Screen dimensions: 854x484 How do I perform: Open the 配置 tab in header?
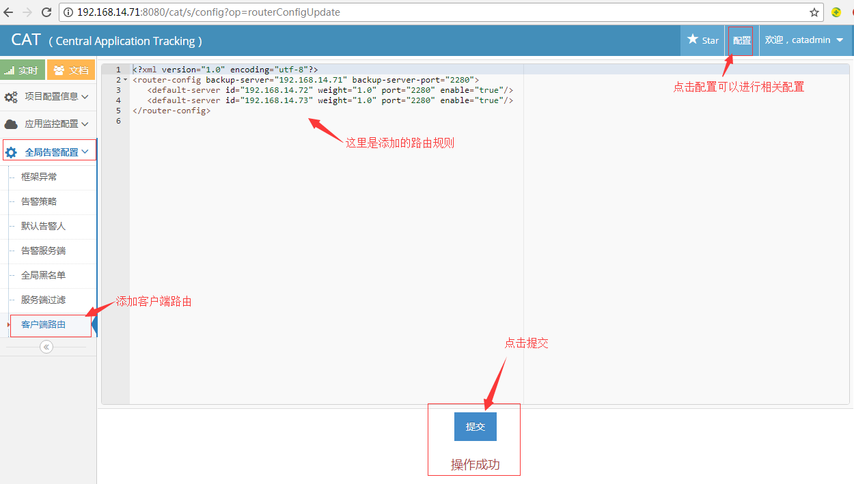[741, 41]
